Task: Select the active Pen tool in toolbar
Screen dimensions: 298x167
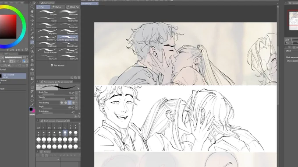Action: (32, 42)
